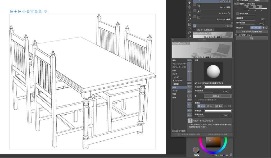This screenshot has height=158, width=271.
Task: Collapse the 階調化してから抽出 minus expander
Action: click(x=235, y=4)
